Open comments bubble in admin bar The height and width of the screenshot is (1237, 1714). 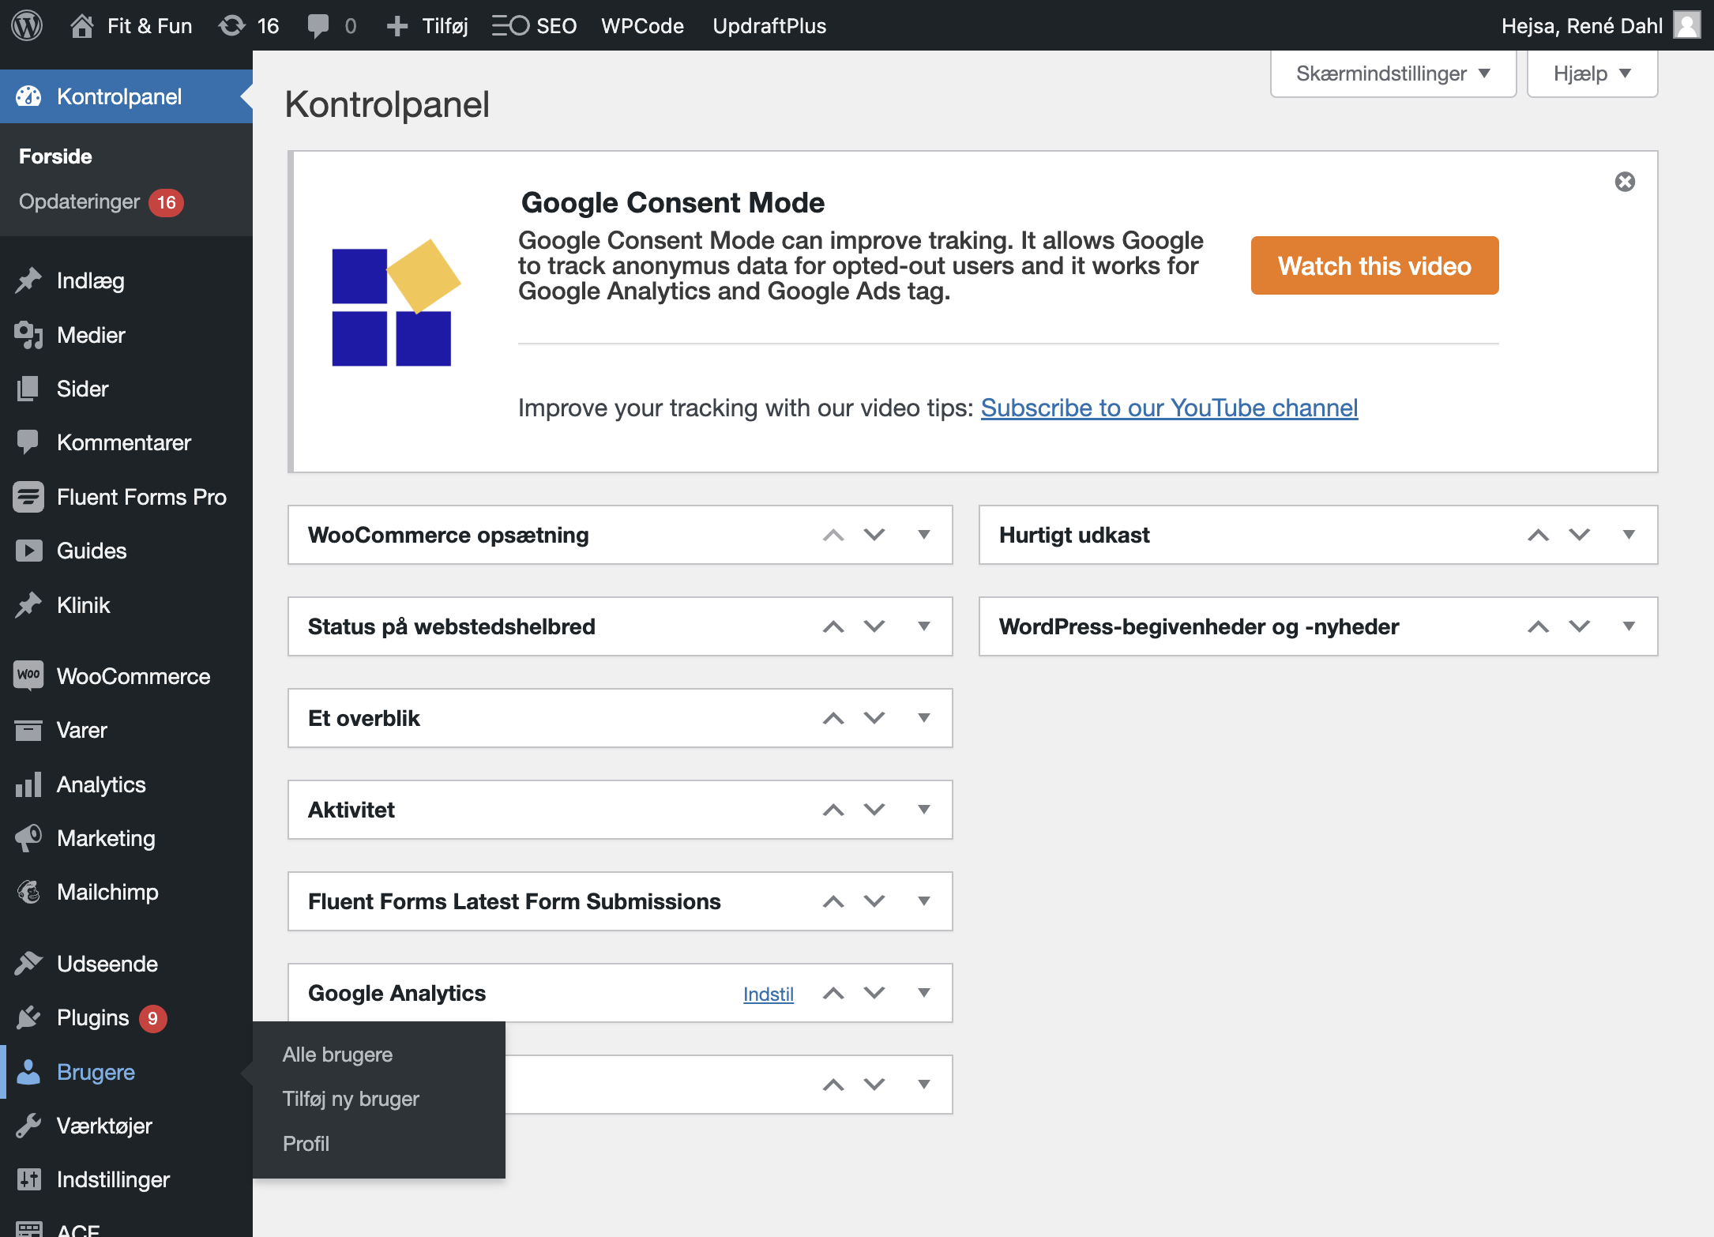[318, 26]
